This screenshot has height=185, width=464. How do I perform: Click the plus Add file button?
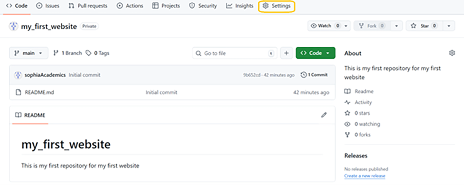(x=286, y=53)
